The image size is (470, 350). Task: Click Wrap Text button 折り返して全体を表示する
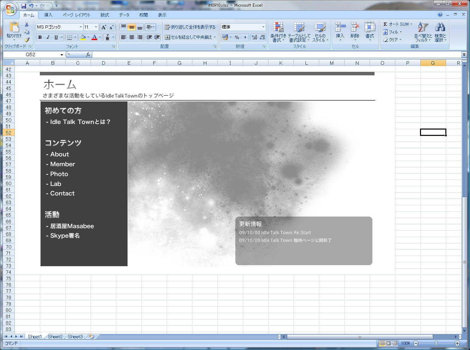click(x=190, y=27)
